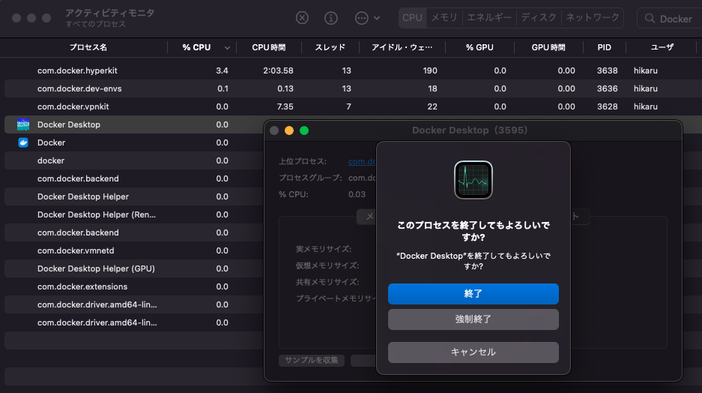702x393 pixels.
Task: Click the 共有メモリサイズ: label
Action: (327, 282)
